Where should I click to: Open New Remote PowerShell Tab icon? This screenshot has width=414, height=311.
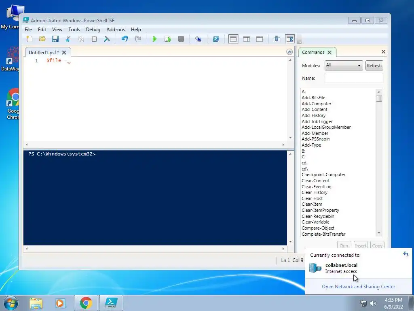coord(198,39)
